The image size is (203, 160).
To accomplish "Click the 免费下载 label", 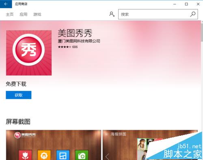I will (16, 84).
